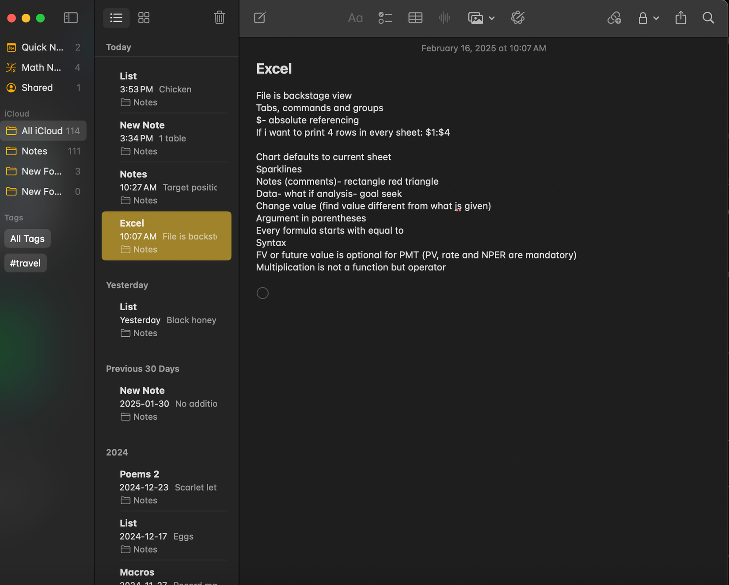Switch to list view
This screenshot has height=585, width=729.
[116, 18]
